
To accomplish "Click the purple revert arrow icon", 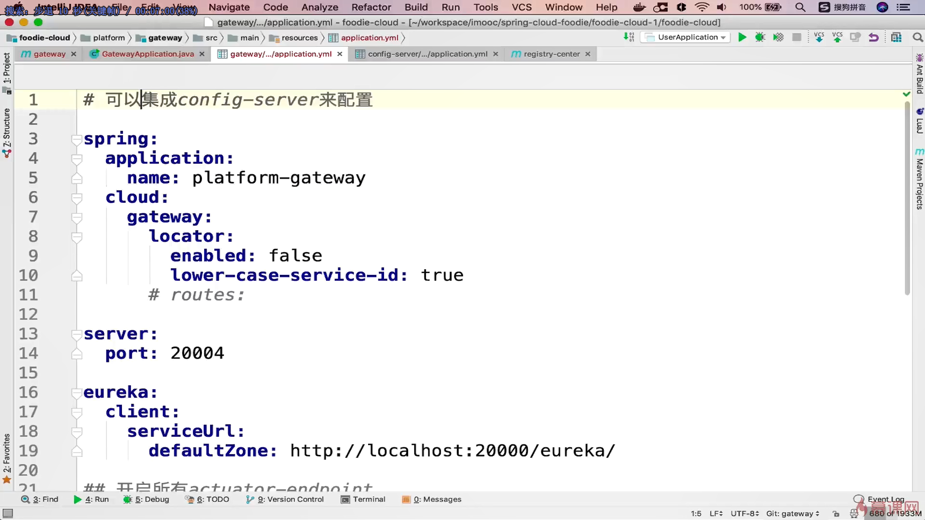I will pos(873,37).
